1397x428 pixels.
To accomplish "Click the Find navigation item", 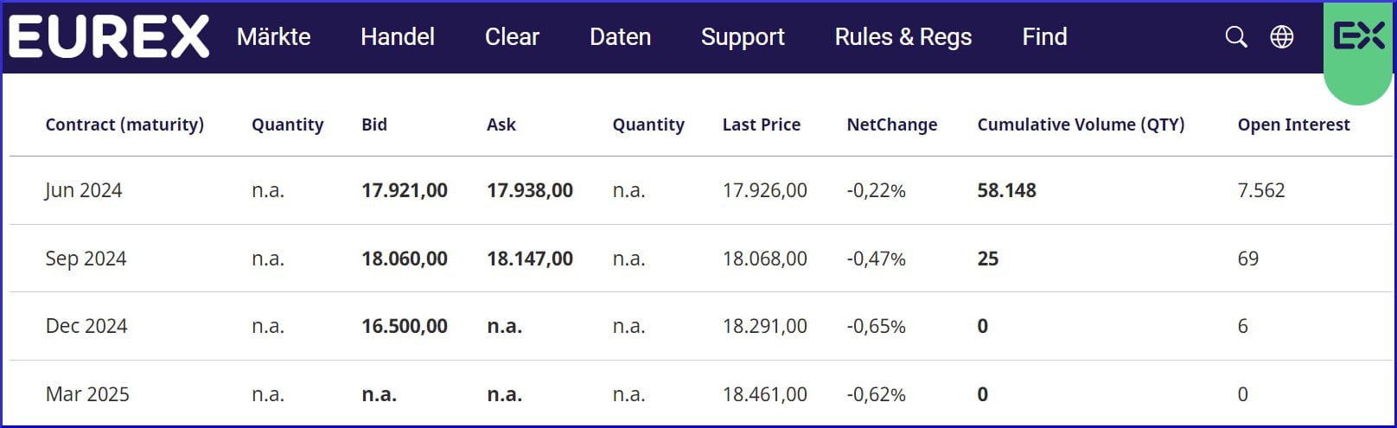I will point(1044,37).
